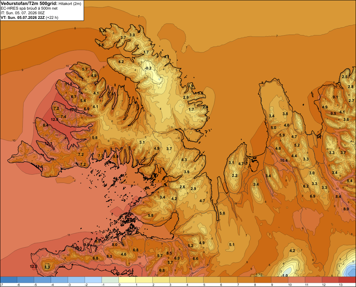Image resolution: width=356 pixels, height=287 pixels.
Task: Click the "-7" label on the colour scale
Action: 1,285
